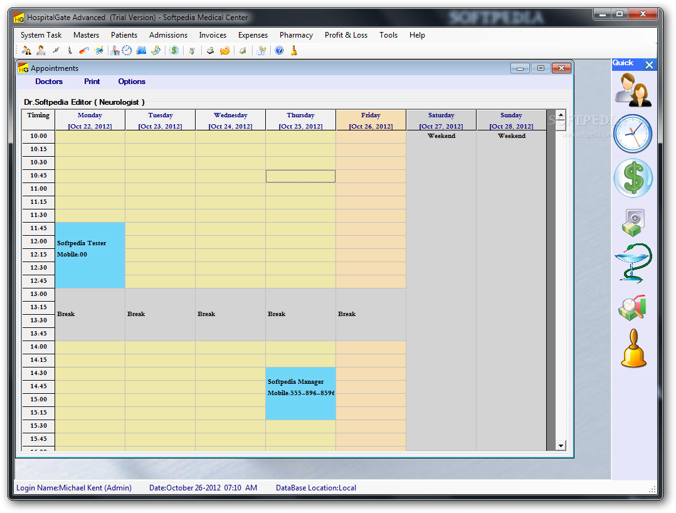Open patients via Quick panel people icon
Image resolution: width=676 pixels, height=513 pixels.
(x=633, y=90)
